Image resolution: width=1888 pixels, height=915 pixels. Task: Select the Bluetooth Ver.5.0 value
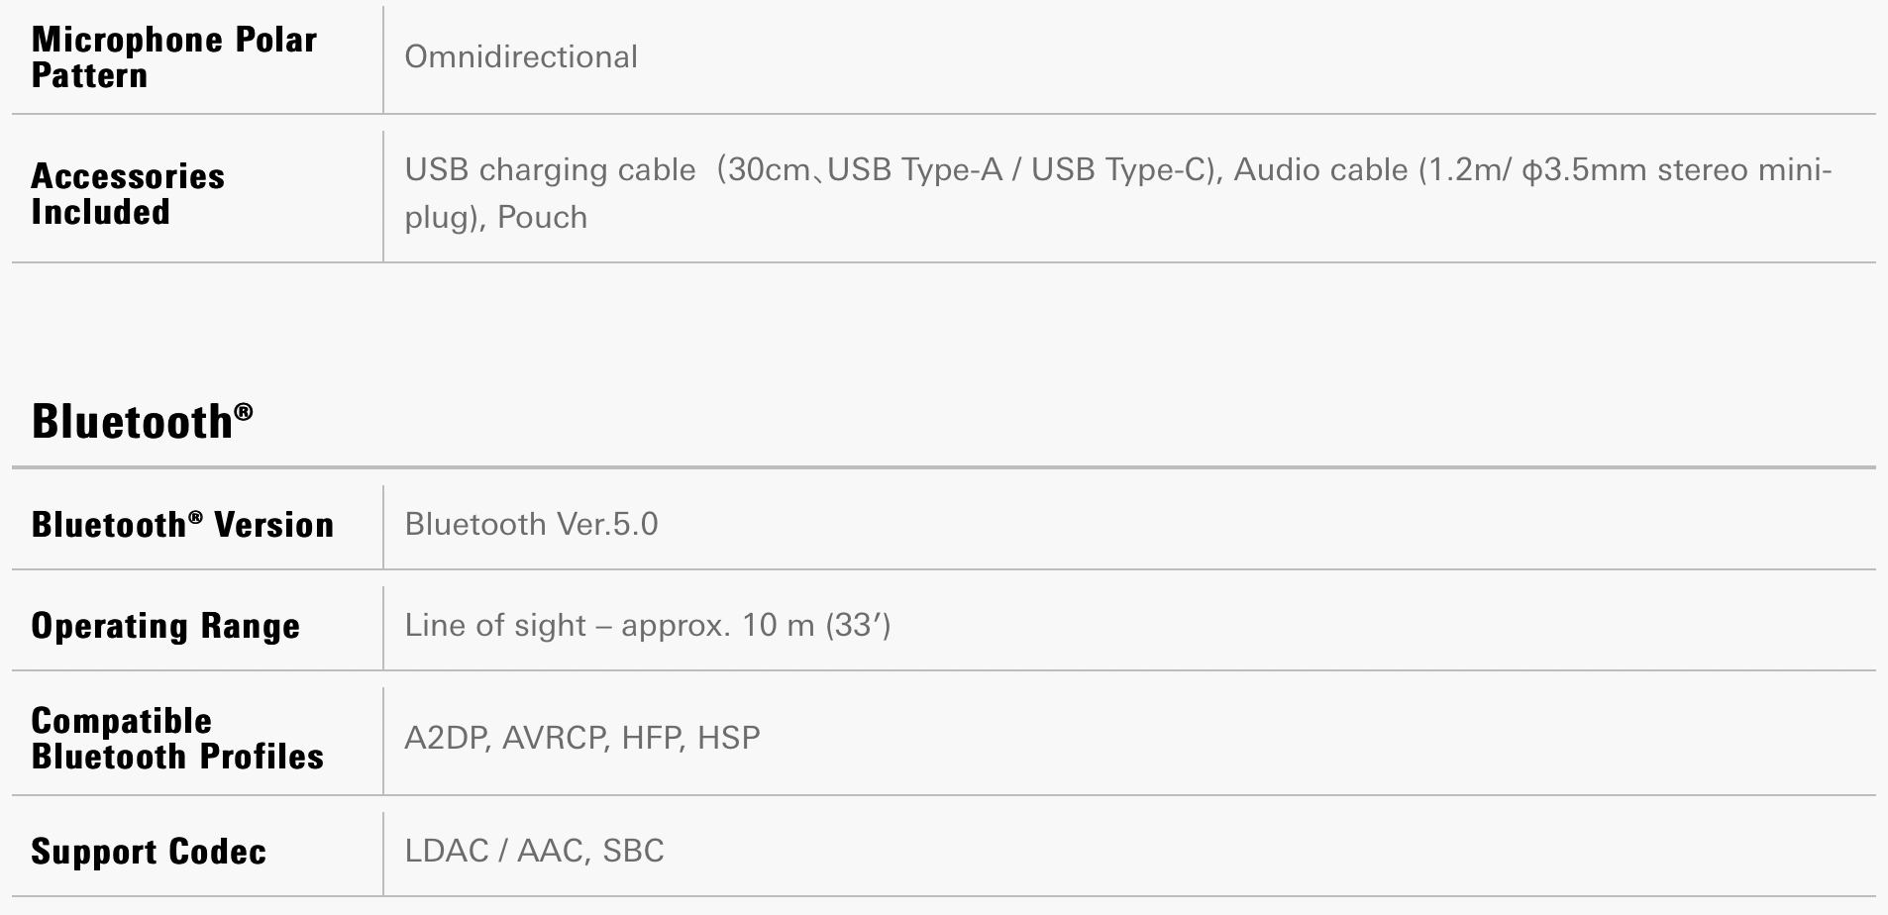pyautogui.click(x=531, y=524)
